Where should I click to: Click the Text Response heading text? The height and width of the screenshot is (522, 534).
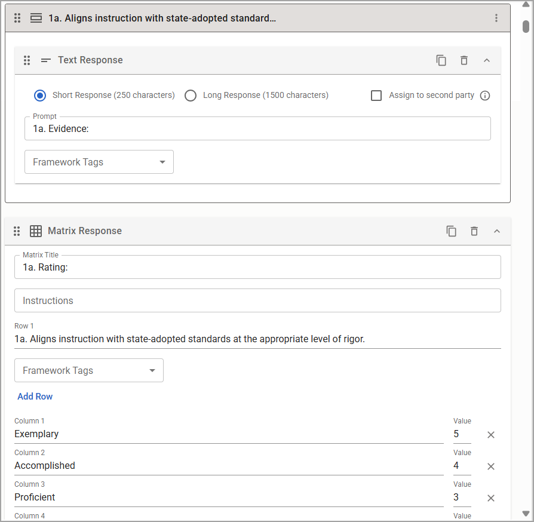pyautogui.click(x=90, y=60)
